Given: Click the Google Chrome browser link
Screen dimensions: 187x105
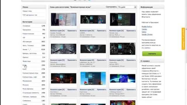Looking at the screenshot, I should tap(147, 34).
